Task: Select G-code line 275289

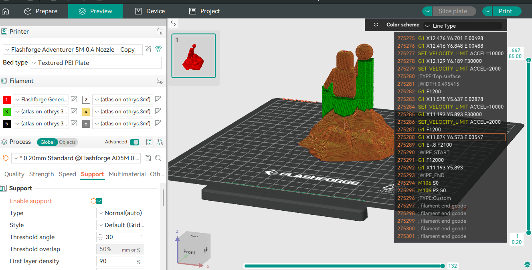Action: 450,145
